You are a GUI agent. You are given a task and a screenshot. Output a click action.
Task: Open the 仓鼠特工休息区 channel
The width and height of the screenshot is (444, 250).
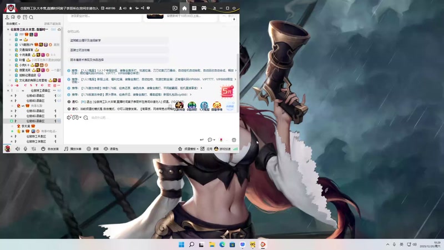(x=36, y=141)
